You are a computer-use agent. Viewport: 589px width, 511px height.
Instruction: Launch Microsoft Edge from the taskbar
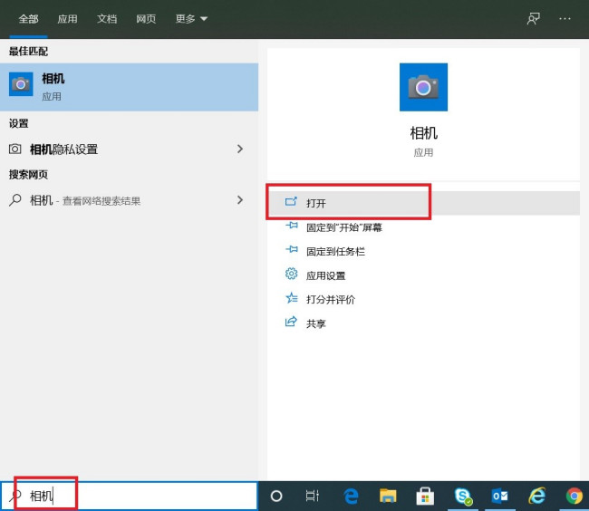click(x=351, y=496)
